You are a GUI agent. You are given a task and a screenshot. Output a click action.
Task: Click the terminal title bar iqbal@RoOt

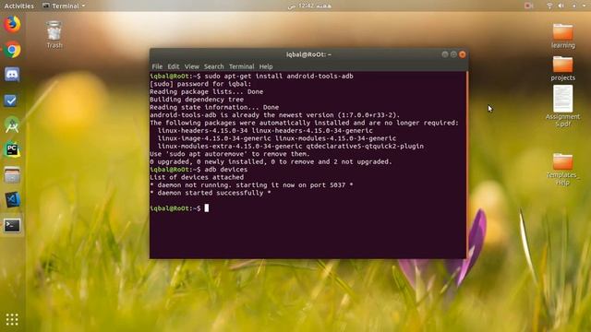(308, 54)
